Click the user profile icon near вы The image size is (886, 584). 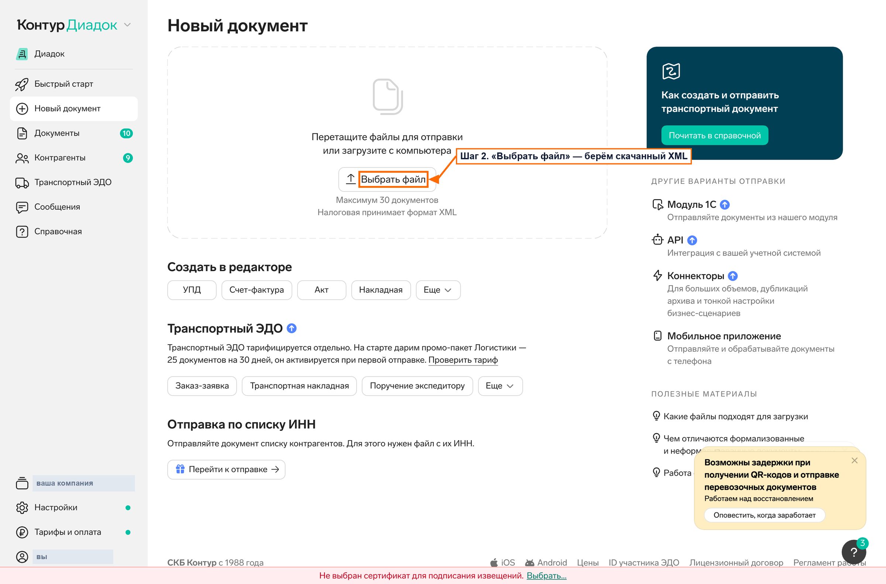[22, 557]
